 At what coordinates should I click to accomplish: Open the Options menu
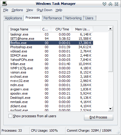pos(17,10)
